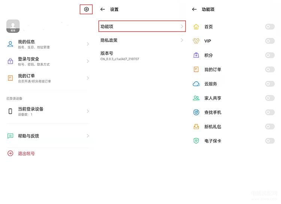Click 帮助与反馈 label

pos(28,136)
